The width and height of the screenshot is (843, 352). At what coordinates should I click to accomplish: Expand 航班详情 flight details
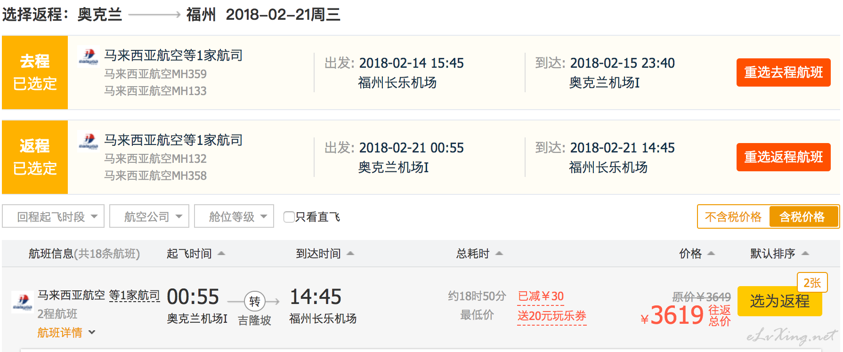[66, 333]
